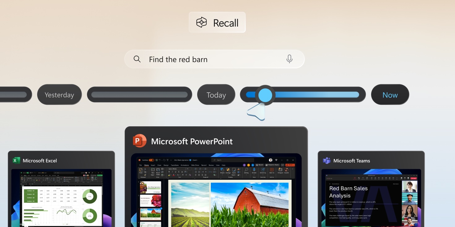455x227 pixels.
Task: Expand the Editing dropdown in ribbon
Action: 246,175
